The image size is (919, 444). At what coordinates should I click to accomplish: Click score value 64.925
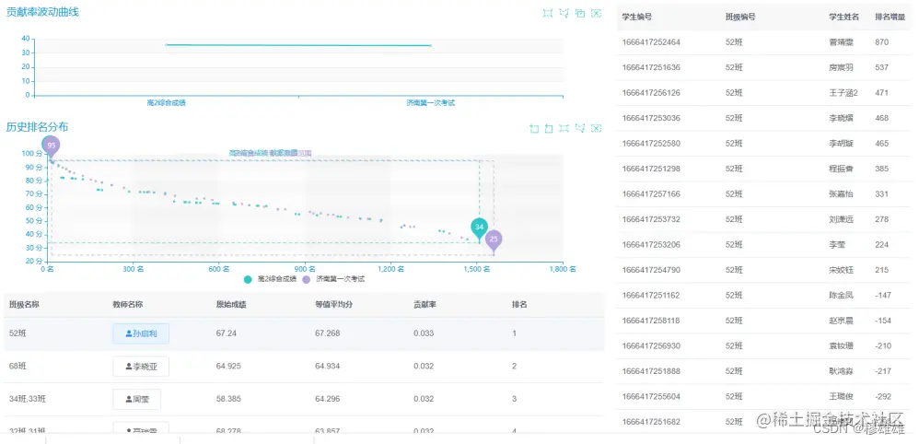228,366
